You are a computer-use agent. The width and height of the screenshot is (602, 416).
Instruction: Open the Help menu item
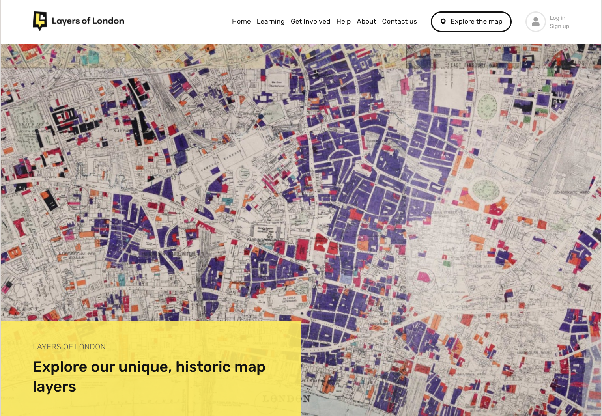(x=343, y=21)
